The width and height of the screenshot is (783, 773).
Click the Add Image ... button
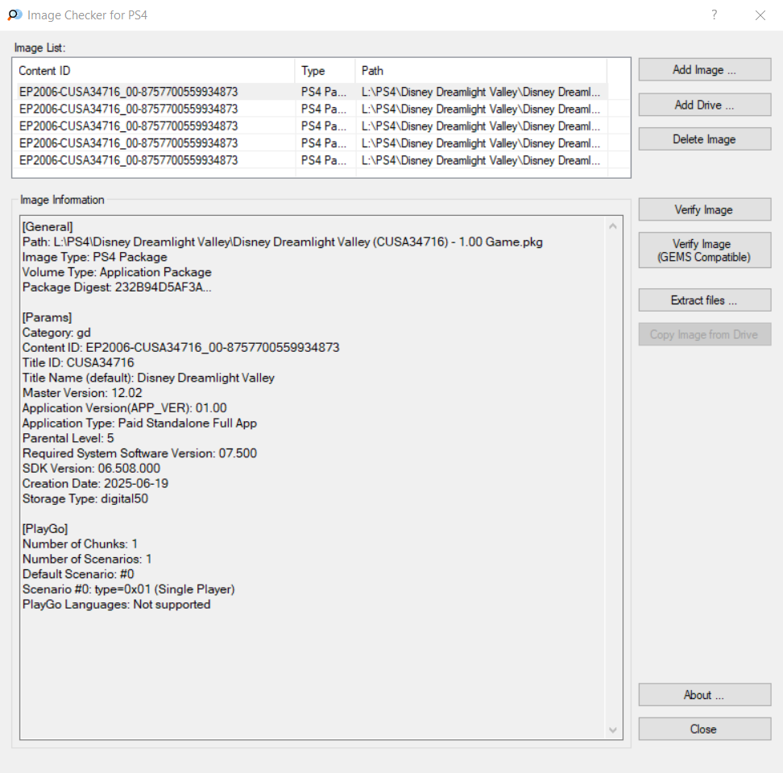click(704, 70)
